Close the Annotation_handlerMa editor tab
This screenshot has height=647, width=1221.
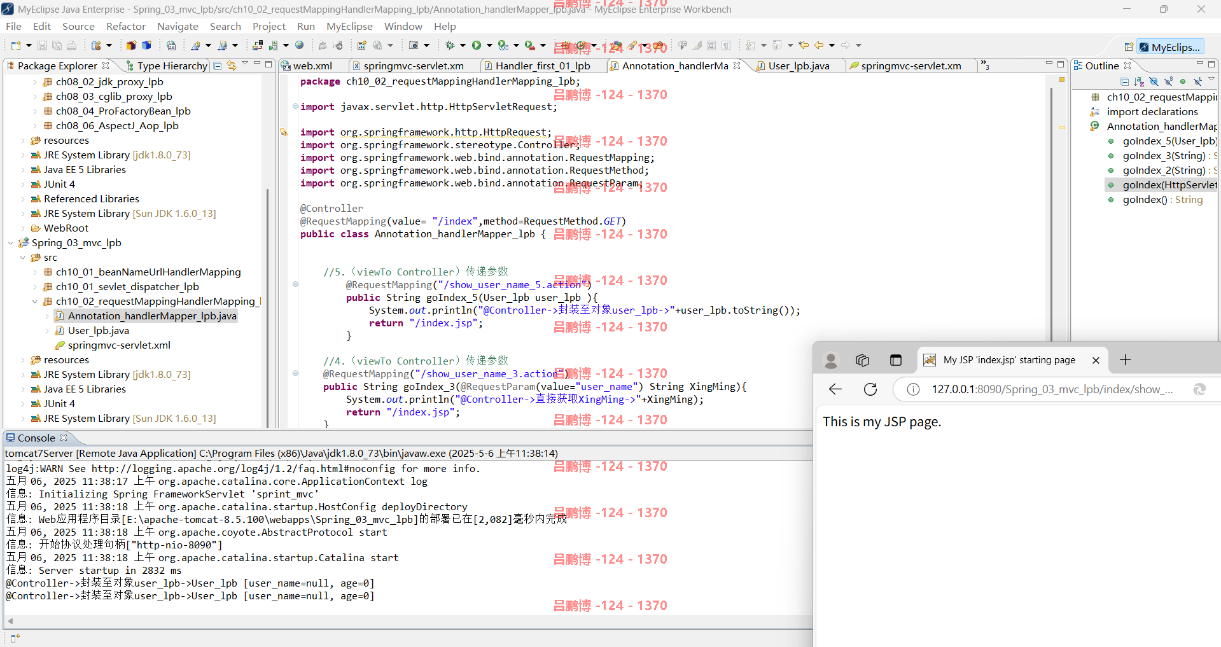[x=737, y=65]
